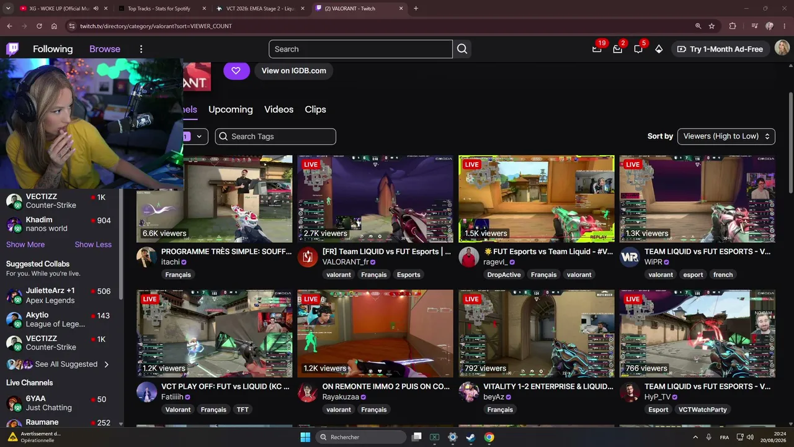Screen dimensions: 794x447
Task: Open WiPR's channel avatar
Action: pyautogui.click(x=630, y=257)
